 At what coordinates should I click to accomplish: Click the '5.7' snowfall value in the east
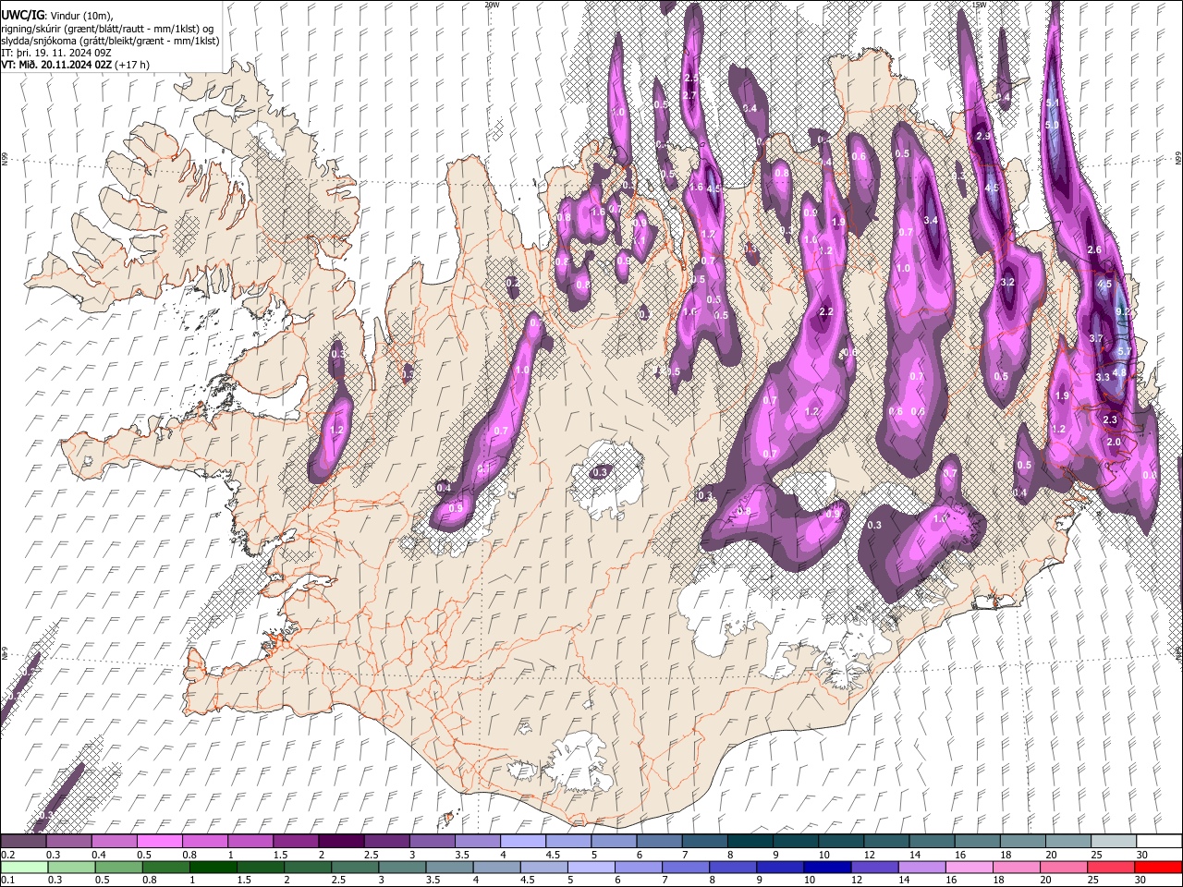pos(1125,352)
